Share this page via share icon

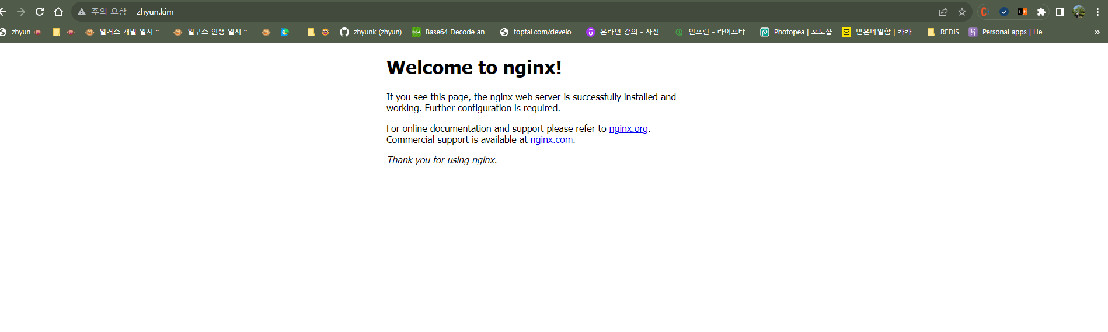943,12
